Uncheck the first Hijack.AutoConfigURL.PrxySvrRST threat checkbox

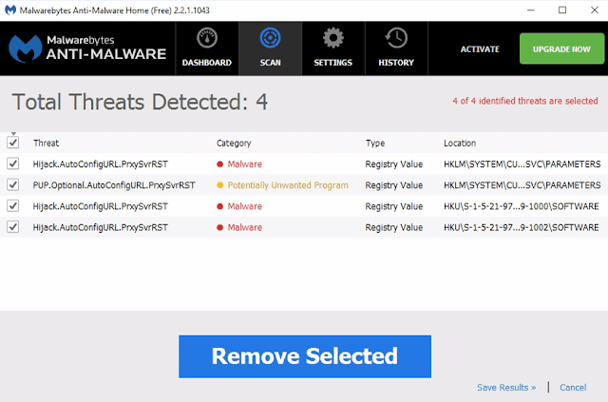pyautogui.click(x=12, y=163)
